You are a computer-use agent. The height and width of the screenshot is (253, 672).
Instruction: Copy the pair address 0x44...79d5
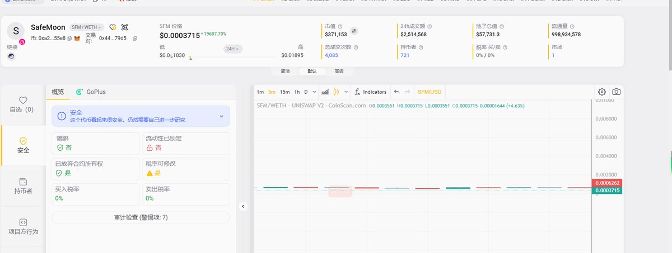tap(135, 38)
